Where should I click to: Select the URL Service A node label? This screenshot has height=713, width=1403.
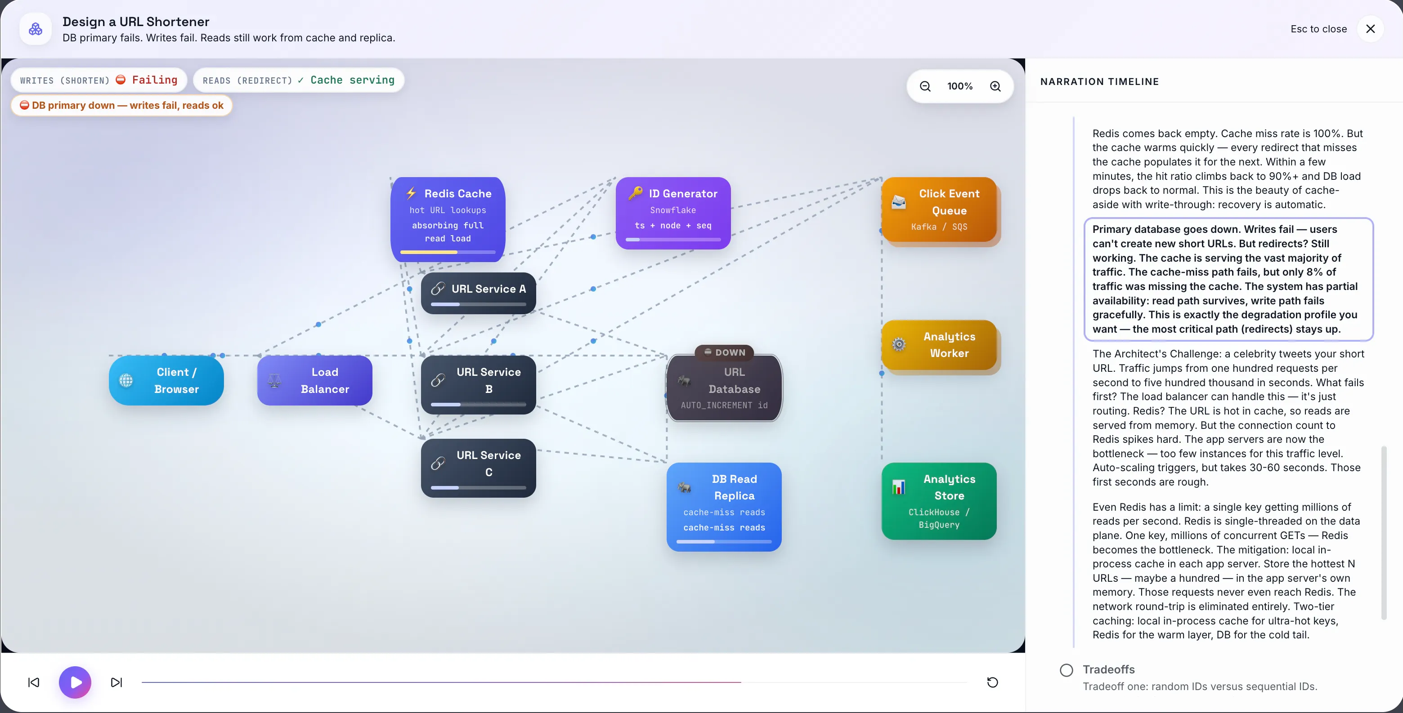tap(489, 289)
